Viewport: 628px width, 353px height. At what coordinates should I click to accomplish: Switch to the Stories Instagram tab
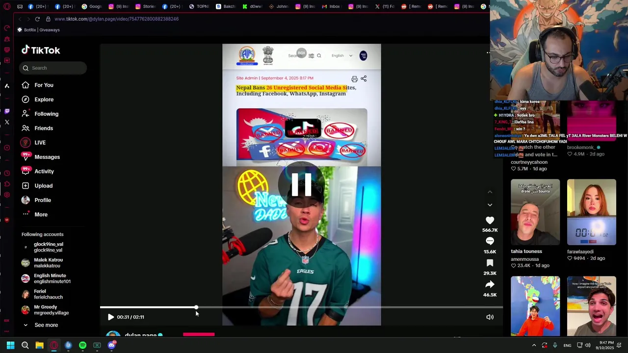(x=145, y=6)
